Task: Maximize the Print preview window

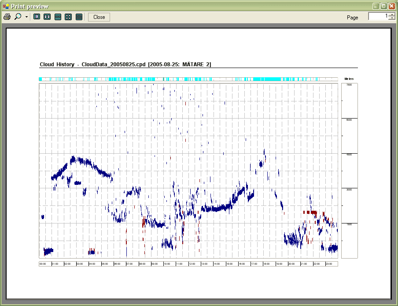Action: coord(384,6)
